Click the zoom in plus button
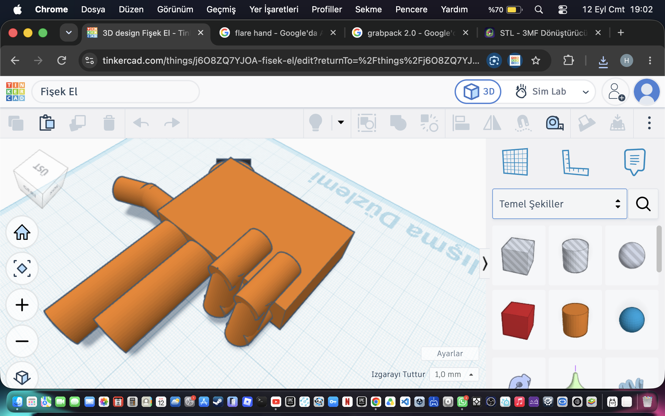Image resolution: width=665 pixels, height=416 pixels. [x=22, y=305]
